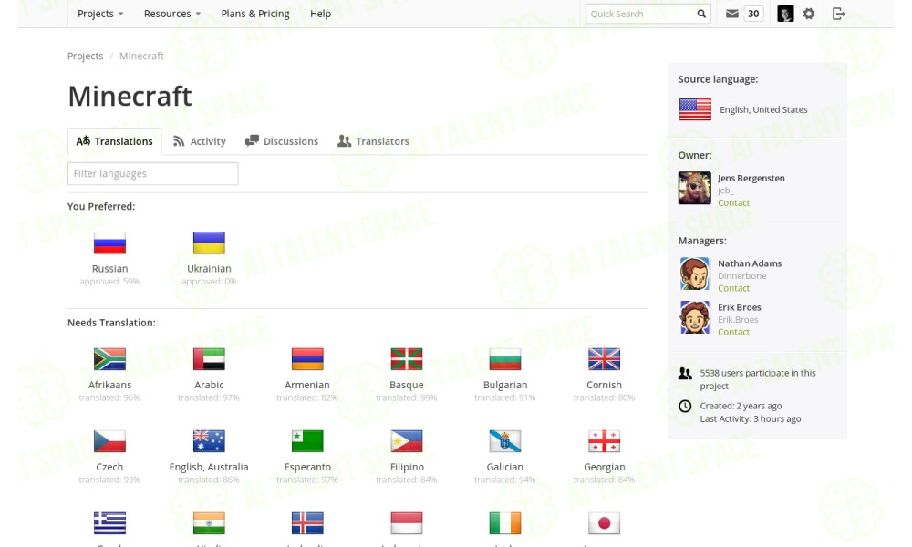Switch to the Discussions tab
This screenshot has width=912, height=547.
[x=282, y=141]
